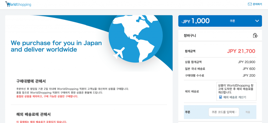The image size is (268, 123).
Task: Focus the coupon code input field
Action: click(224, 112)
